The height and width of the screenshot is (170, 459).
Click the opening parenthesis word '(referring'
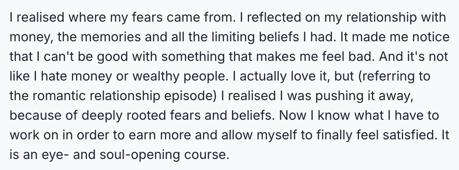click(387, 76)
